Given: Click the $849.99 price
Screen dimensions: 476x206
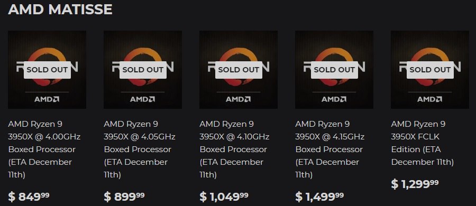Looking at the screenshot, I should tap(29, 196).
